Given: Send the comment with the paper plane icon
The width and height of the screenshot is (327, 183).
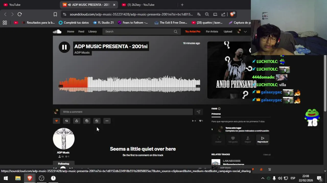Looking at the screenshot, I should [198, 112].
